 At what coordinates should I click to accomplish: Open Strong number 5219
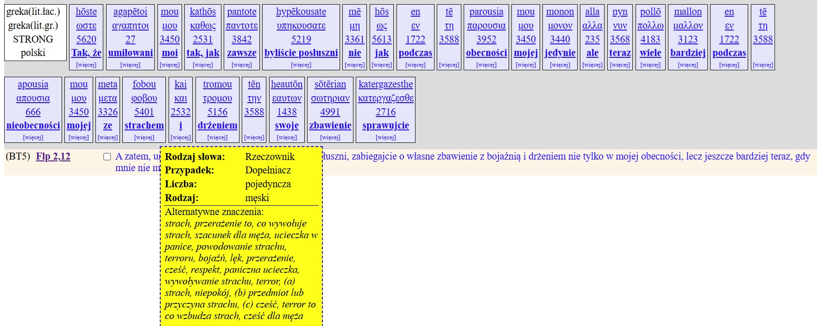[301, 39]
